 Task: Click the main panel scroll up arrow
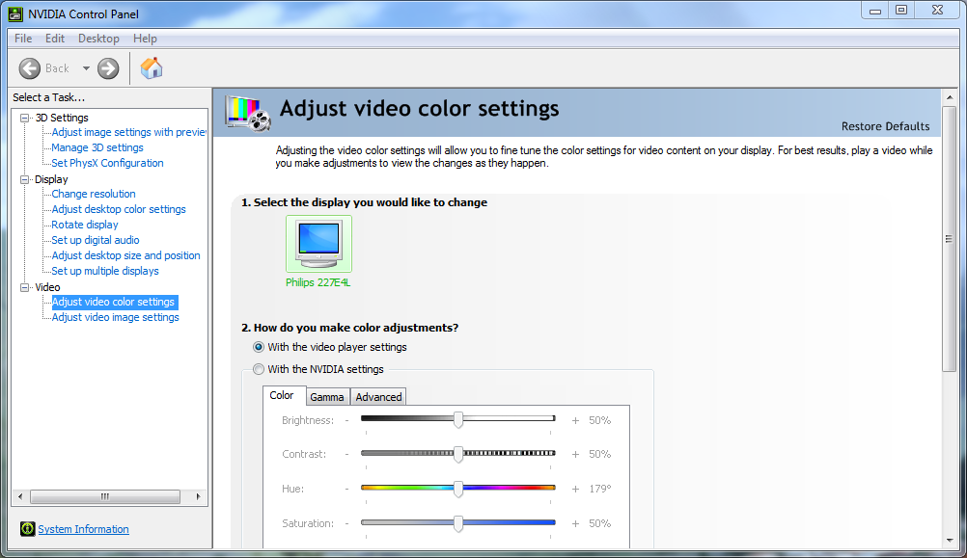[950, 97]
